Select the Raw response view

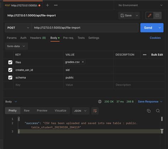pos(27,111)
